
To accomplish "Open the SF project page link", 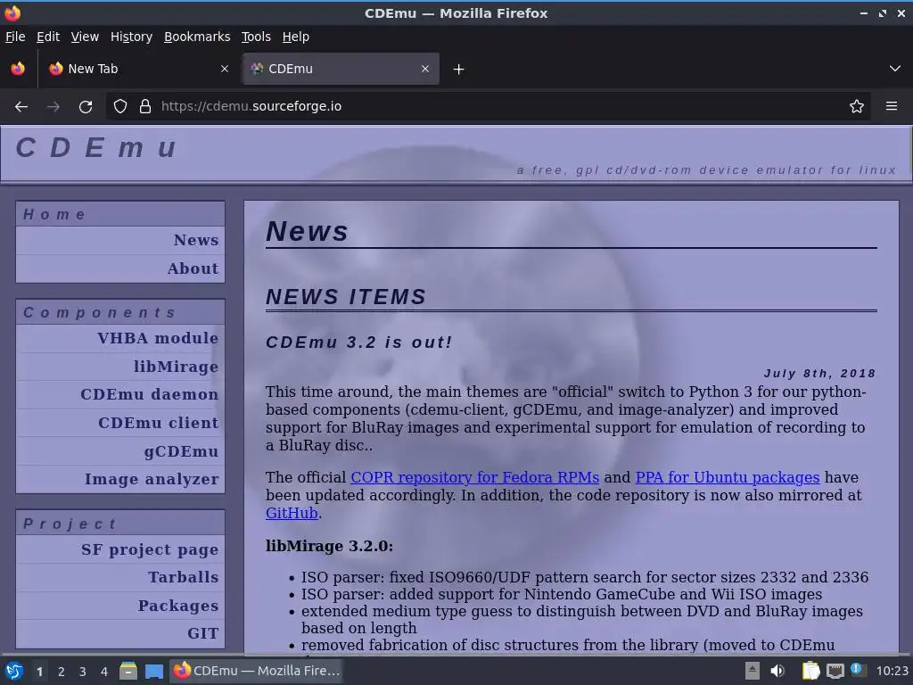I will (x=150, y=549).
